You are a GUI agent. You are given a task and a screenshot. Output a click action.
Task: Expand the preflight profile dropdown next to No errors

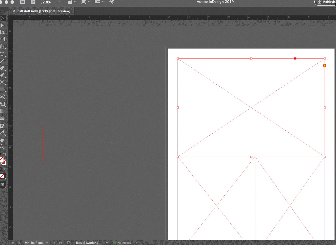[x=137, y=242]
